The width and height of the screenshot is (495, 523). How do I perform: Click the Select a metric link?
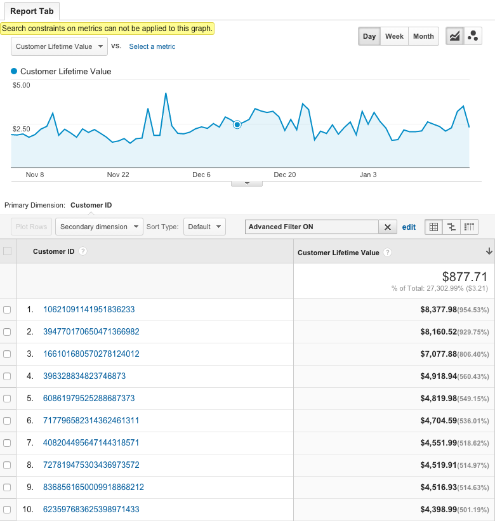tap(152, 46)
